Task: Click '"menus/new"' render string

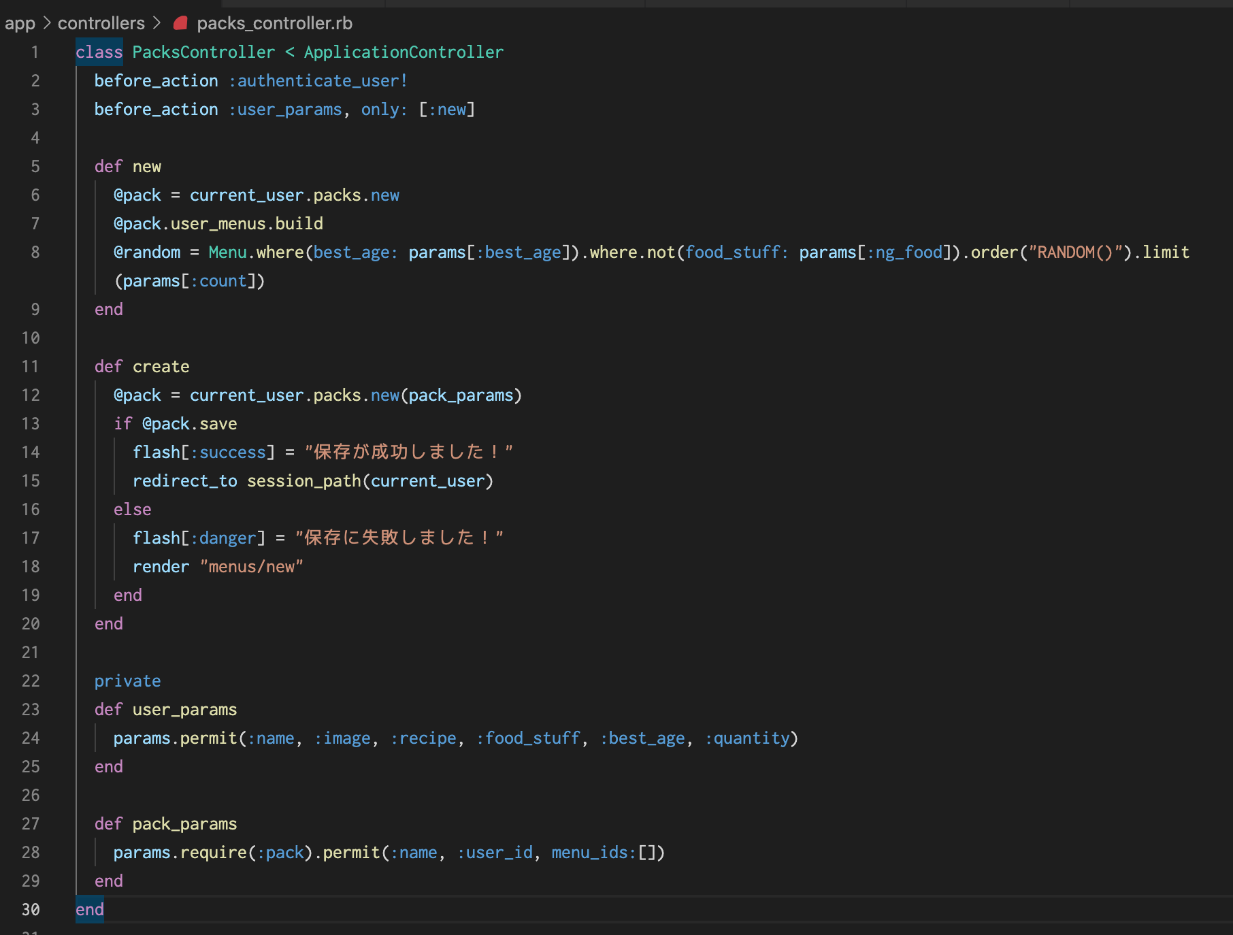Action: (x=252, y=567)
